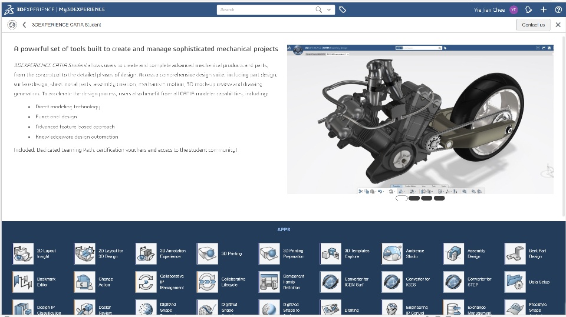Open the compass icon beside back arrow
This screenshot has height=317, width=566.
(x=12, y=25)
